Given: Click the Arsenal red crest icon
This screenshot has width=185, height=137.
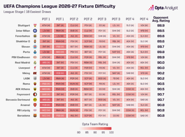Looking at the screenshot, I should [35, 105].
